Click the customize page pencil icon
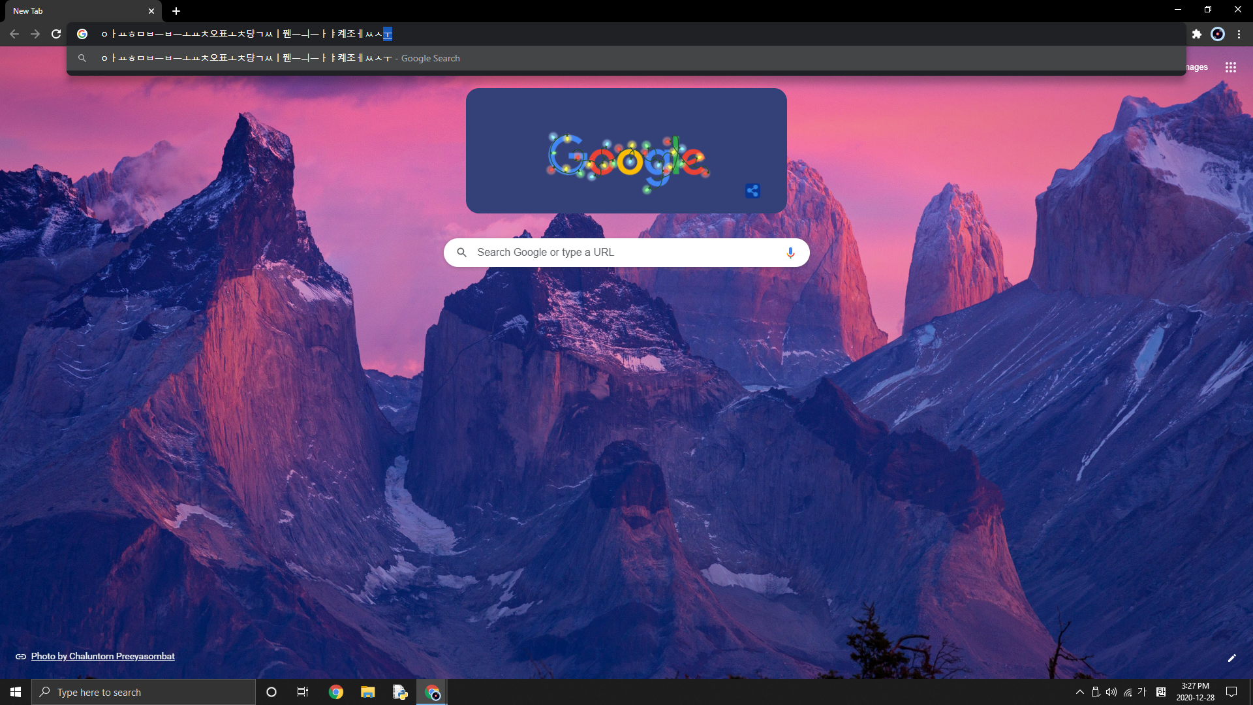Viewport: 1253px width, 705px height. [1231, 658]
